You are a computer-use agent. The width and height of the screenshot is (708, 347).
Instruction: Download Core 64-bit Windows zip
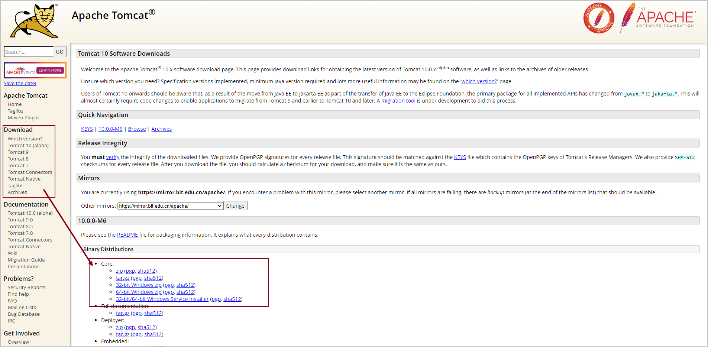coord(139,292)
